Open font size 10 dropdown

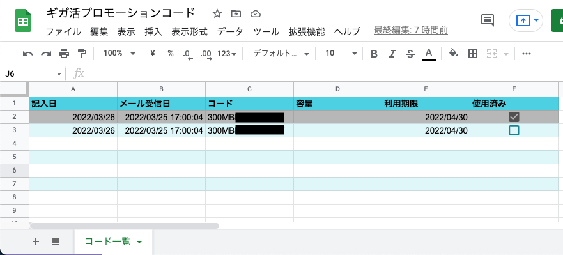[341, 54]
